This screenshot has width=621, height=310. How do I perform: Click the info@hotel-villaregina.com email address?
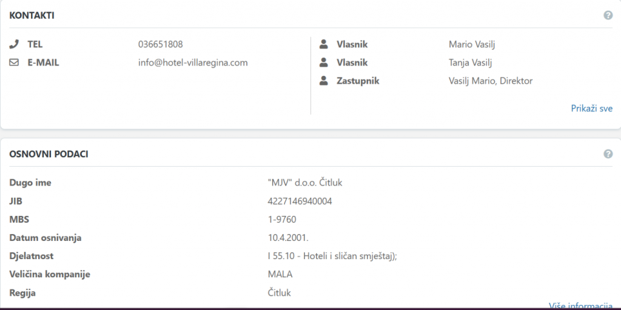[193, 62]
